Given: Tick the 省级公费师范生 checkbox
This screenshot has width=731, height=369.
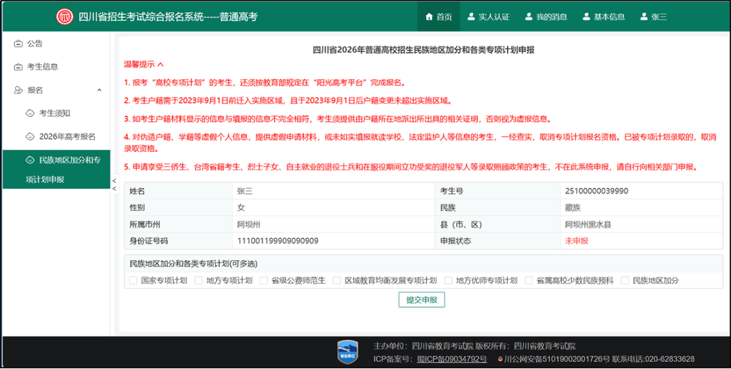Looking at the screenshot, I should (x=264, y=280).
